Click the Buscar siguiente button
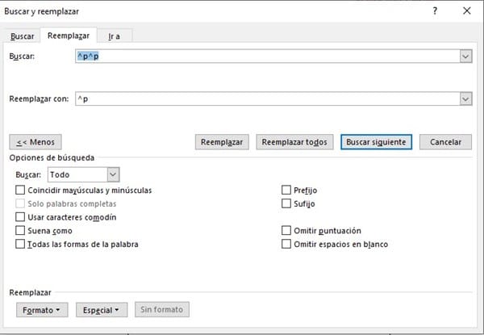The image size is (484, 335). pyautogui.click(x=377, y=141)
